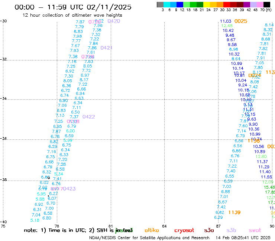Choose the purple legend swatch
The height and width of the screenshot is (241, 275).
pos(247,4)
